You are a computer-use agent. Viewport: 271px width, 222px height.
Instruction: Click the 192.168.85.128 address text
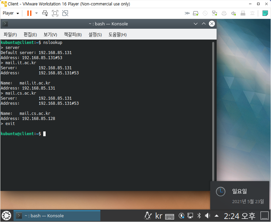pyautogui.click(x=39, y=119)
